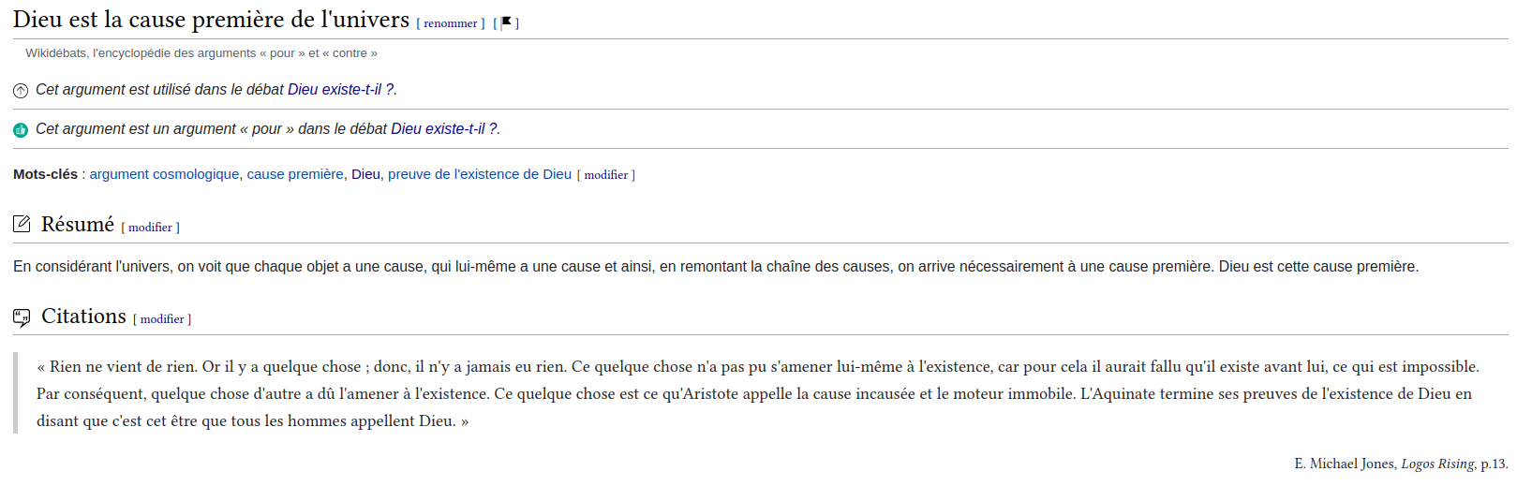This screenshot has width=1517, height=486.
Task: Click 'modifier' next to the Mots-clés
Action: click(606, 175)
